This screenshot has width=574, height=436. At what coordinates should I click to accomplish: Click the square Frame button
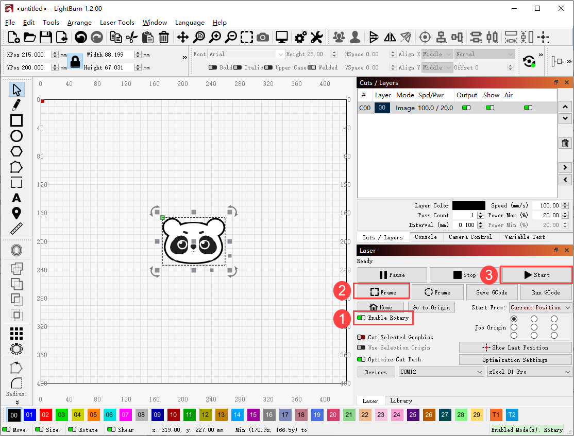[382, 292]
